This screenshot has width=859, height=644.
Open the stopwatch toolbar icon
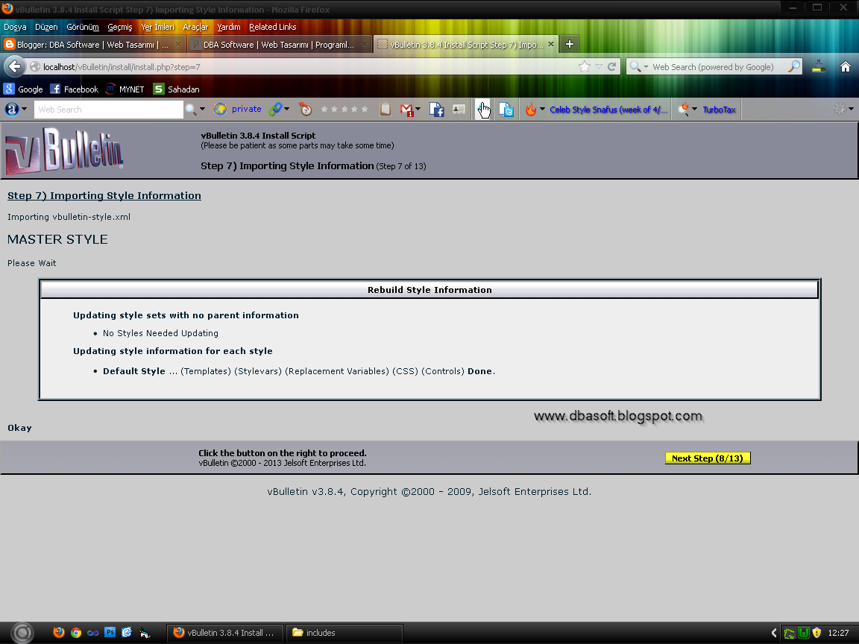point(306,110)
